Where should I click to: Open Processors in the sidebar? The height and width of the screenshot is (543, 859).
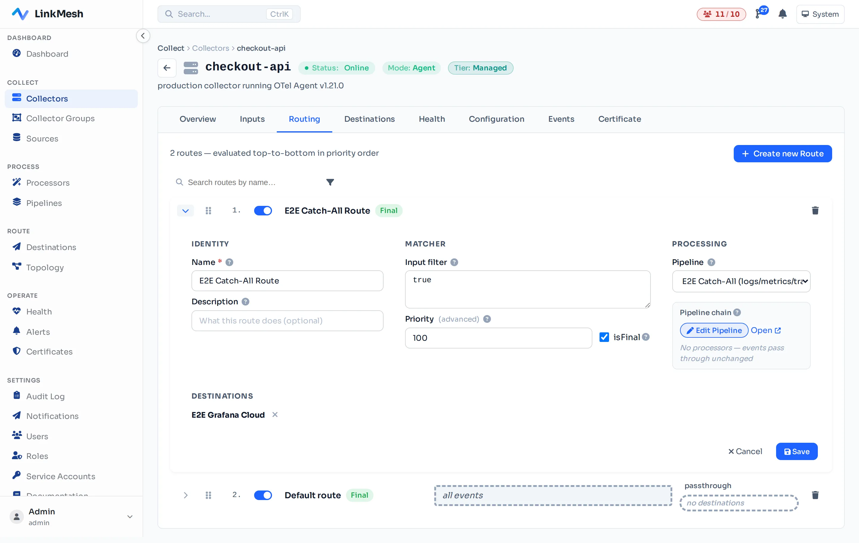[71, 183]
